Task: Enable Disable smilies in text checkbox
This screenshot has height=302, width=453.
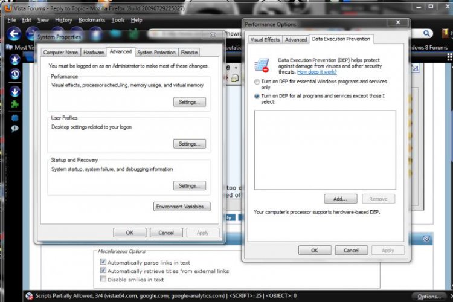Action: [x=103, y=279]
